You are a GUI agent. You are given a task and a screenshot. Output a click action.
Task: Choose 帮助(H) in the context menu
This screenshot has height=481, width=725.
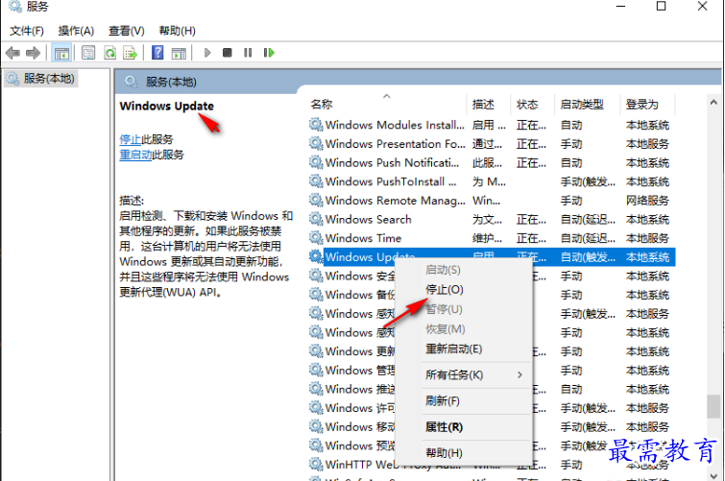pyautogui.click(x=444, y=453)
